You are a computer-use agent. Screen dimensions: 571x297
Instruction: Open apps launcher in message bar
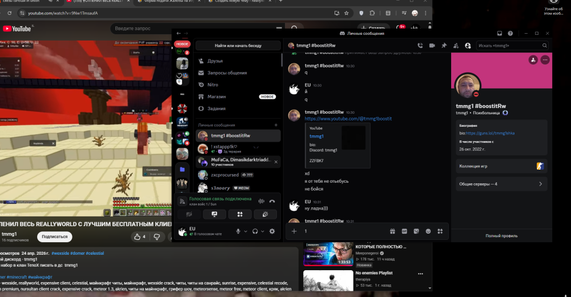point(440,231)
